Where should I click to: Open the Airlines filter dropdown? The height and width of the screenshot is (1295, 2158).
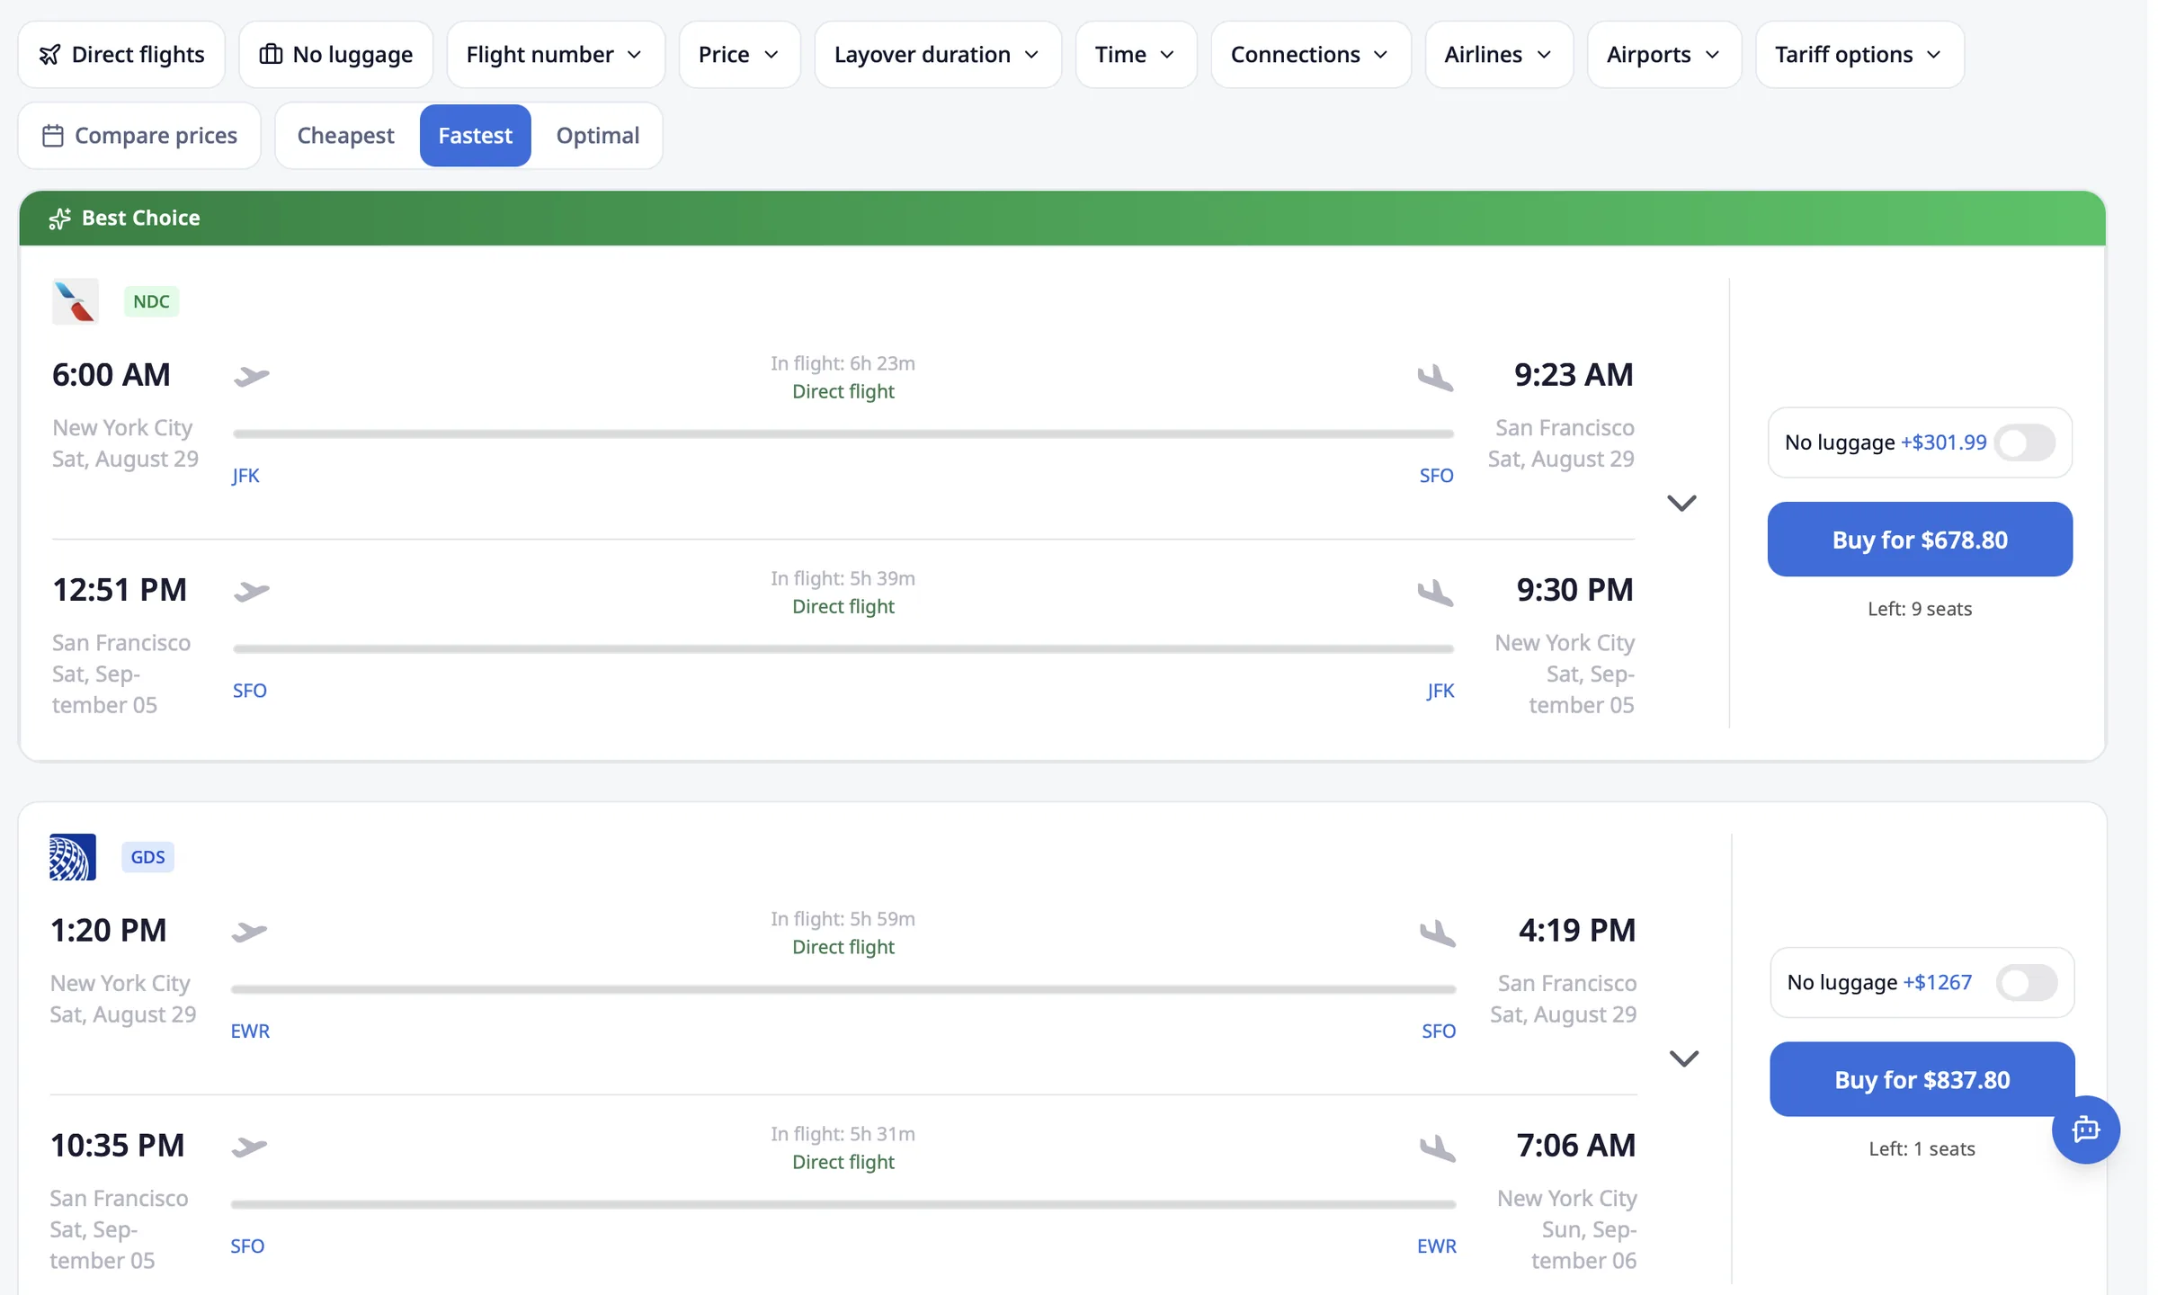1499,55
